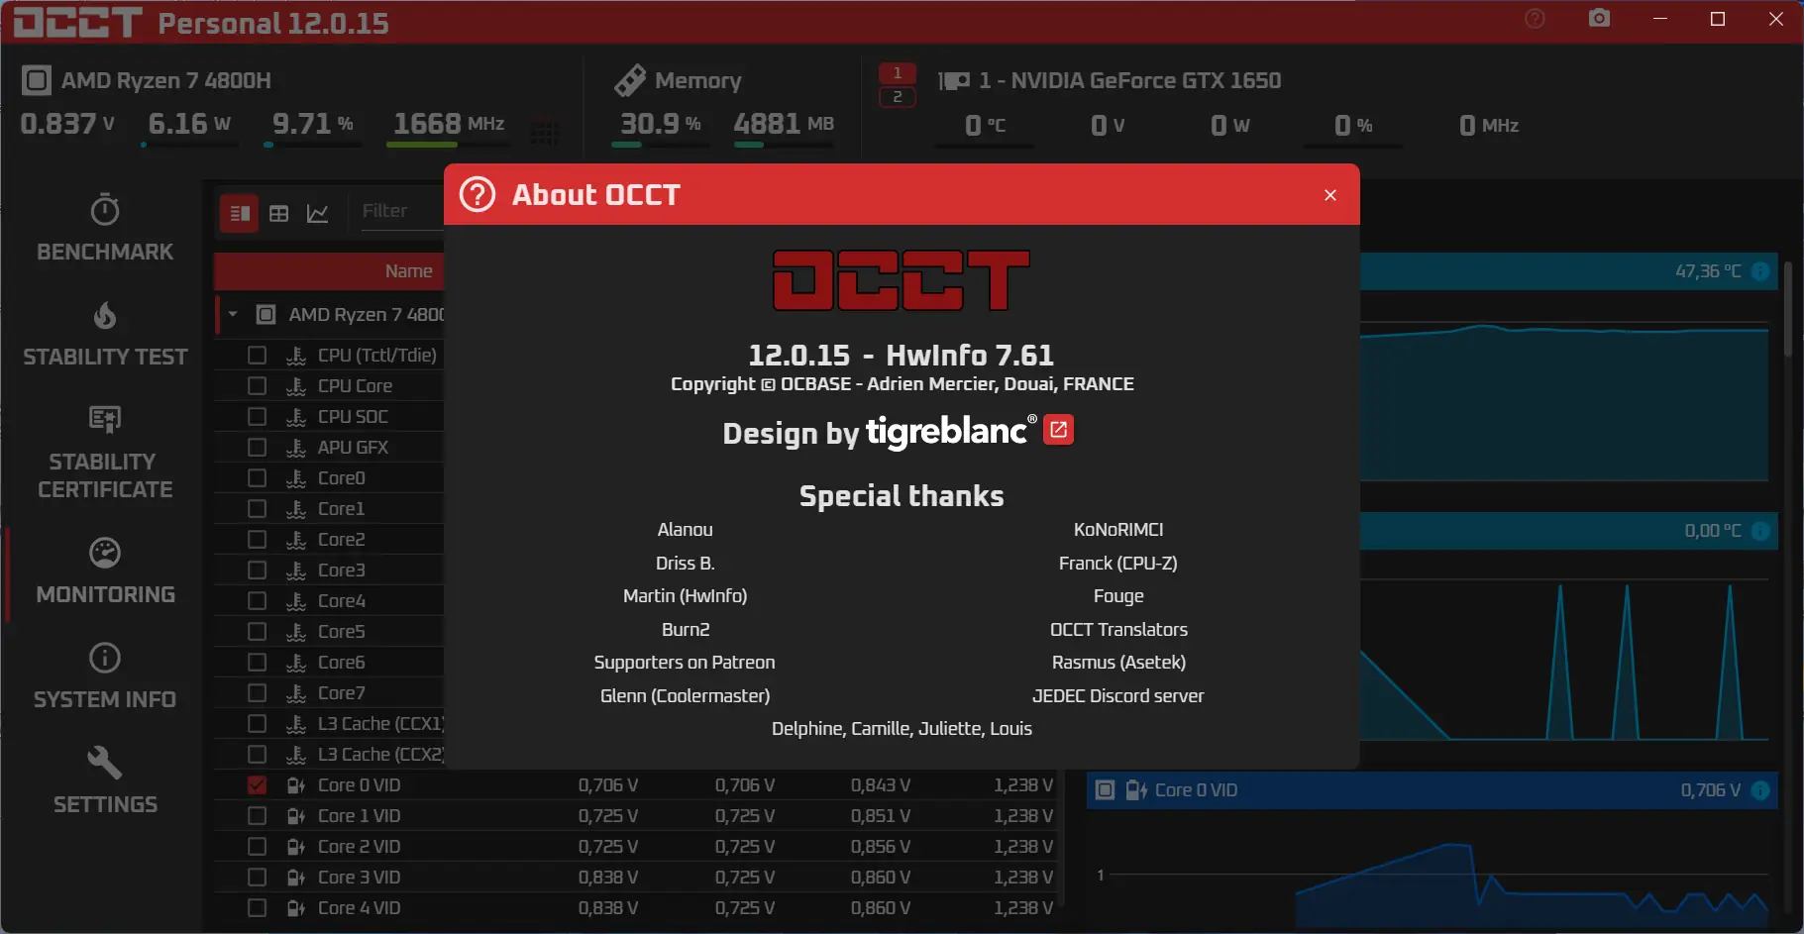Click the "Franck (CPU-Z)" credit
Image resolution: width=1804 pixels, height=934 pixels.
tap(1118, 564)
